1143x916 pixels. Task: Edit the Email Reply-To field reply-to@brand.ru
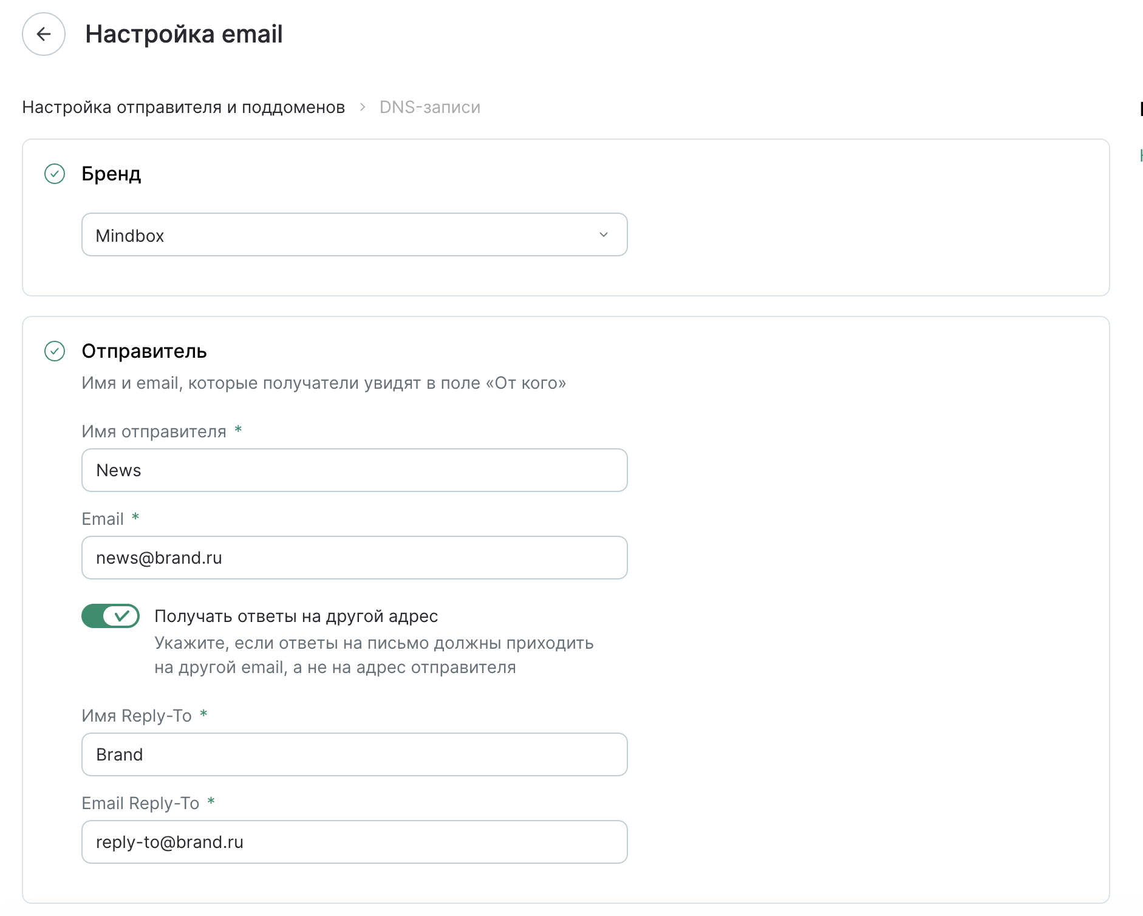pyautogui.click(x=355, y=842)
